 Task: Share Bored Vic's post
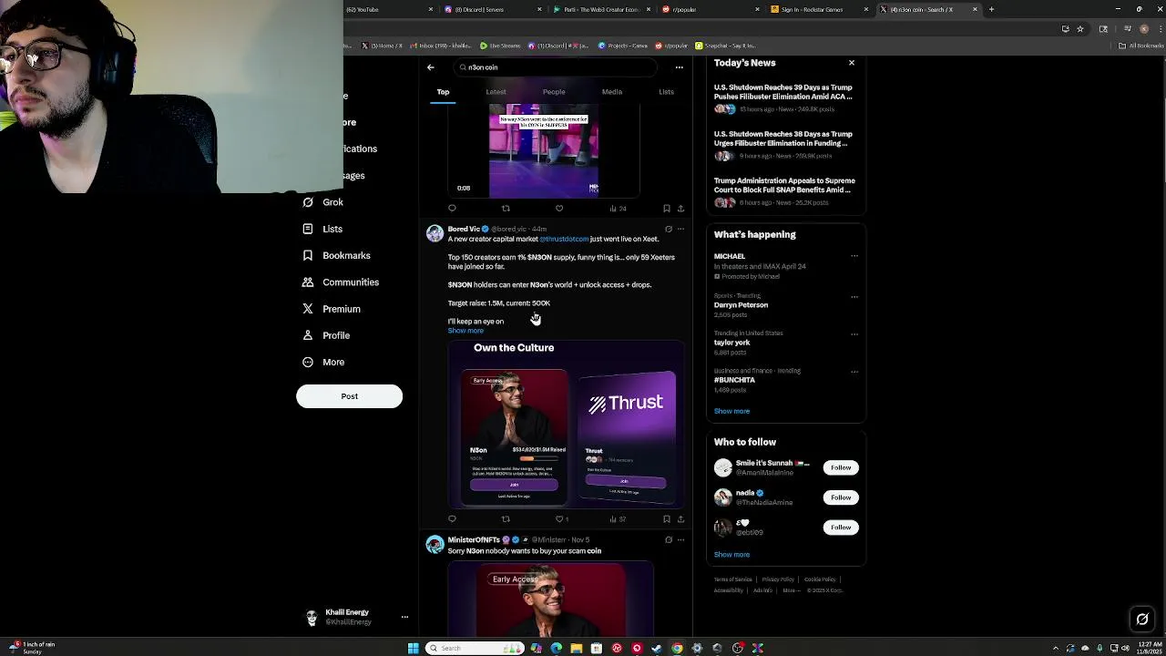click(x=680, y=519)
